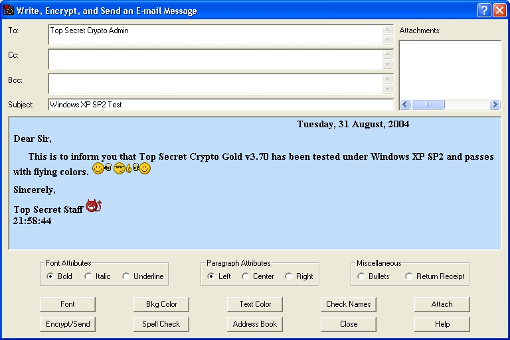Open the Address Book

point(255,324)
